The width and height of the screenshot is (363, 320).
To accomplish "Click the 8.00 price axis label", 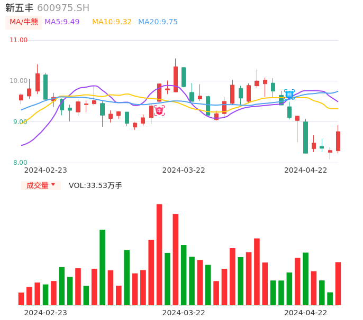I will (20, 163).
